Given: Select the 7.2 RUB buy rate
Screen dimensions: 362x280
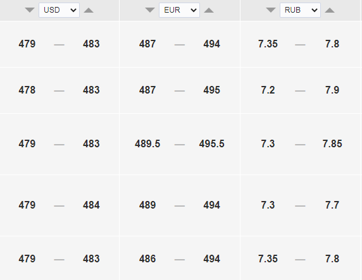Looking at the screenshot, I should tap(268, 90).
